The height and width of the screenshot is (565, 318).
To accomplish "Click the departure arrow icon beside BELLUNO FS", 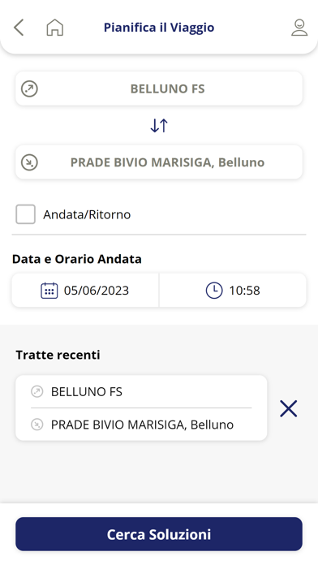I will pyautogui.click(x=29, y=88).
